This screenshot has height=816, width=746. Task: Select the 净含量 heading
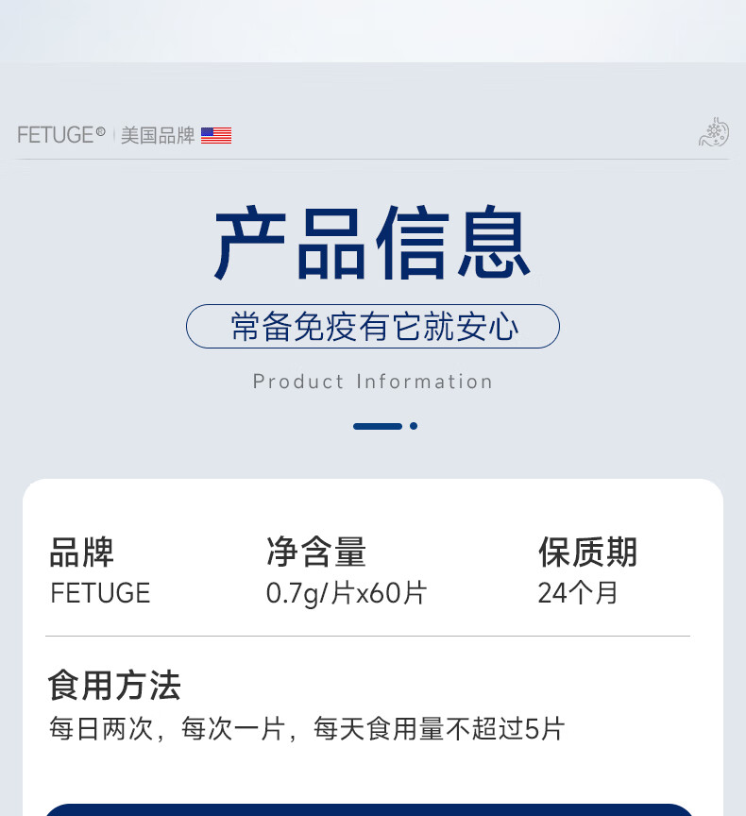click(316, 552)
